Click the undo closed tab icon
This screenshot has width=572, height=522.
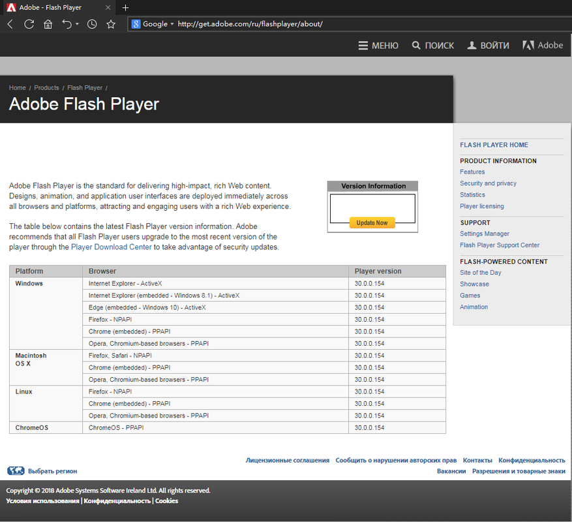(67, 24)
